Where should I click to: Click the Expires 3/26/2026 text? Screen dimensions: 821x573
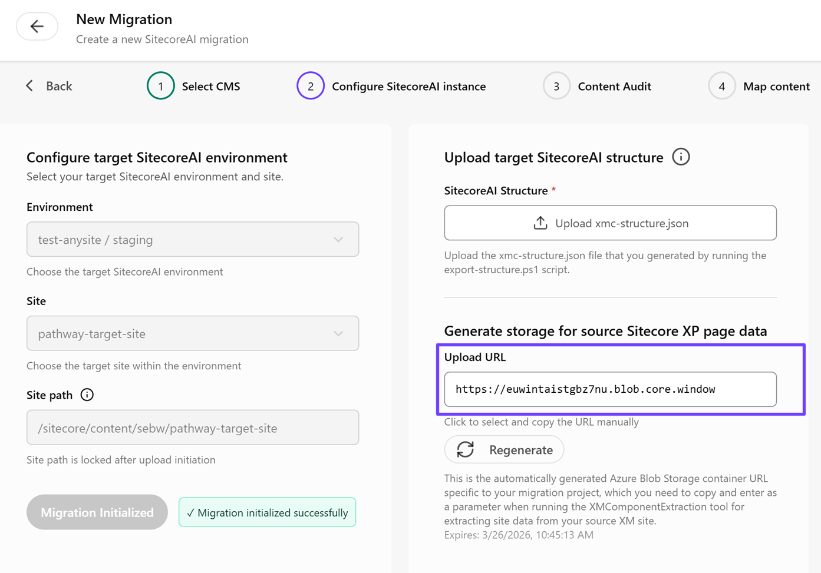click(519, 535)
